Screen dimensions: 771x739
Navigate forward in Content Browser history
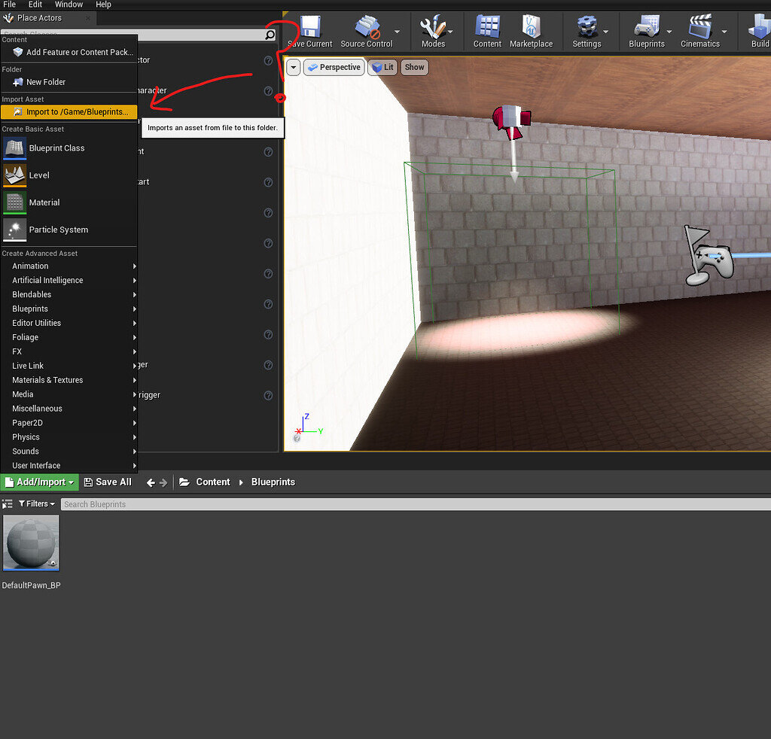[163, 482]
